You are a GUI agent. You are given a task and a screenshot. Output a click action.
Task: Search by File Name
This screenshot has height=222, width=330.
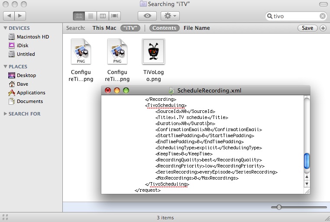tap(197, 28)
